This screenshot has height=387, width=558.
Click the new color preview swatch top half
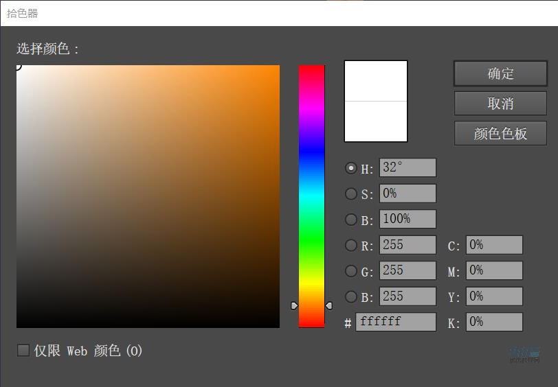[375, 81]
